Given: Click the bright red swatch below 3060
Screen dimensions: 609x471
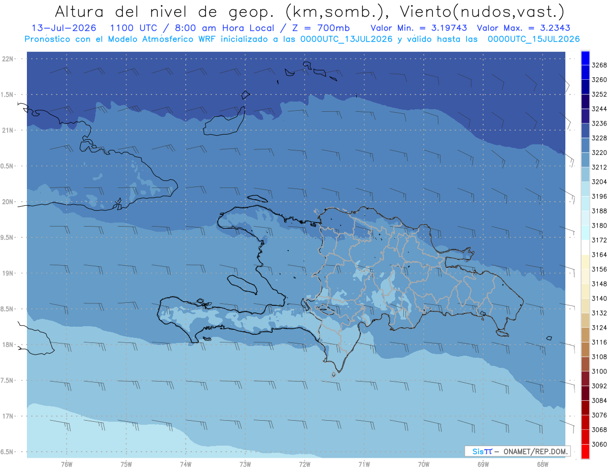Looking at the screenshot, I should click(585, 452).
